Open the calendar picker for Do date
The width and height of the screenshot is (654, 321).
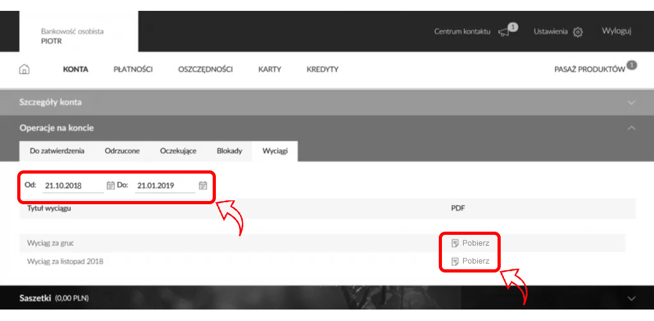[202, 186]
